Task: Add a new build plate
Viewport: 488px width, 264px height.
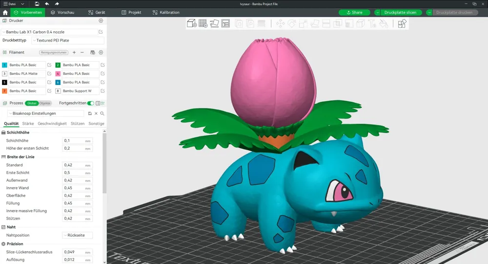Action: [203, 23]
